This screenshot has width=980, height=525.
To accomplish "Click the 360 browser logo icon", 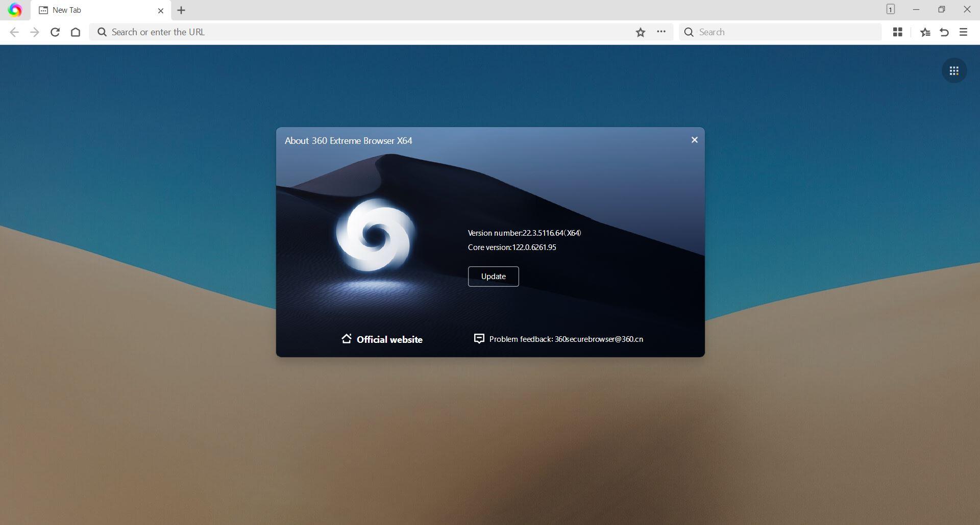I will click(15, 10).
